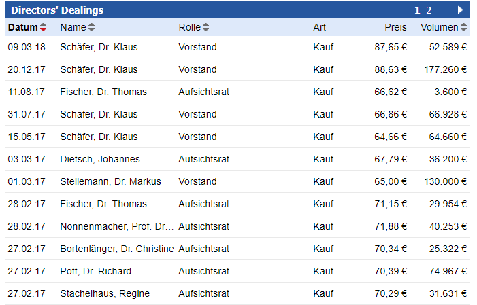Click the Preis column header
Image resolution: width=477 pixels, height=305 pixels.
(x=395, y=28)
